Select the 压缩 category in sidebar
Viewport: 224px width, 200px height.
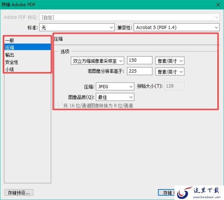[x=27, y=47]
